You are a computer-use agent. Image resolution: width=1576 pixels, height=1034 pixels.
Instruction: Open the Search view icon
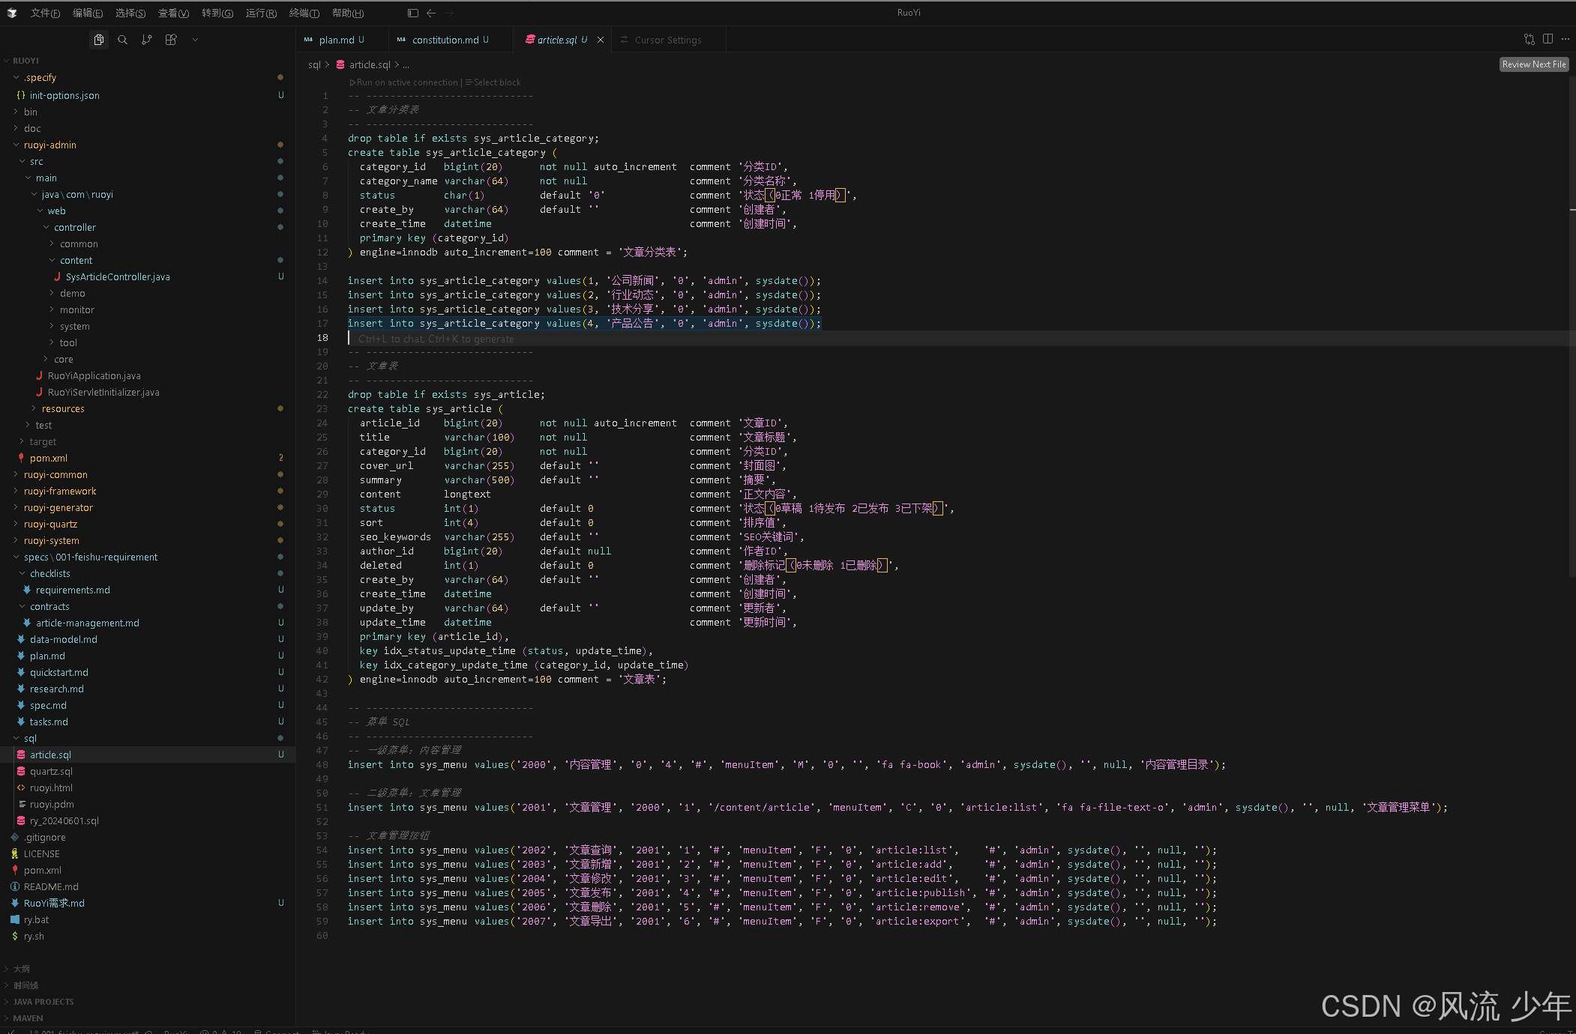[x=122, y=40]
